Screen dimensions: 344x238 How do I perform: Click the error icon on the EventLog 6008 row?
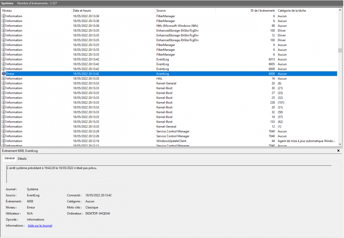pyautogui.click(x=4, y=74)
